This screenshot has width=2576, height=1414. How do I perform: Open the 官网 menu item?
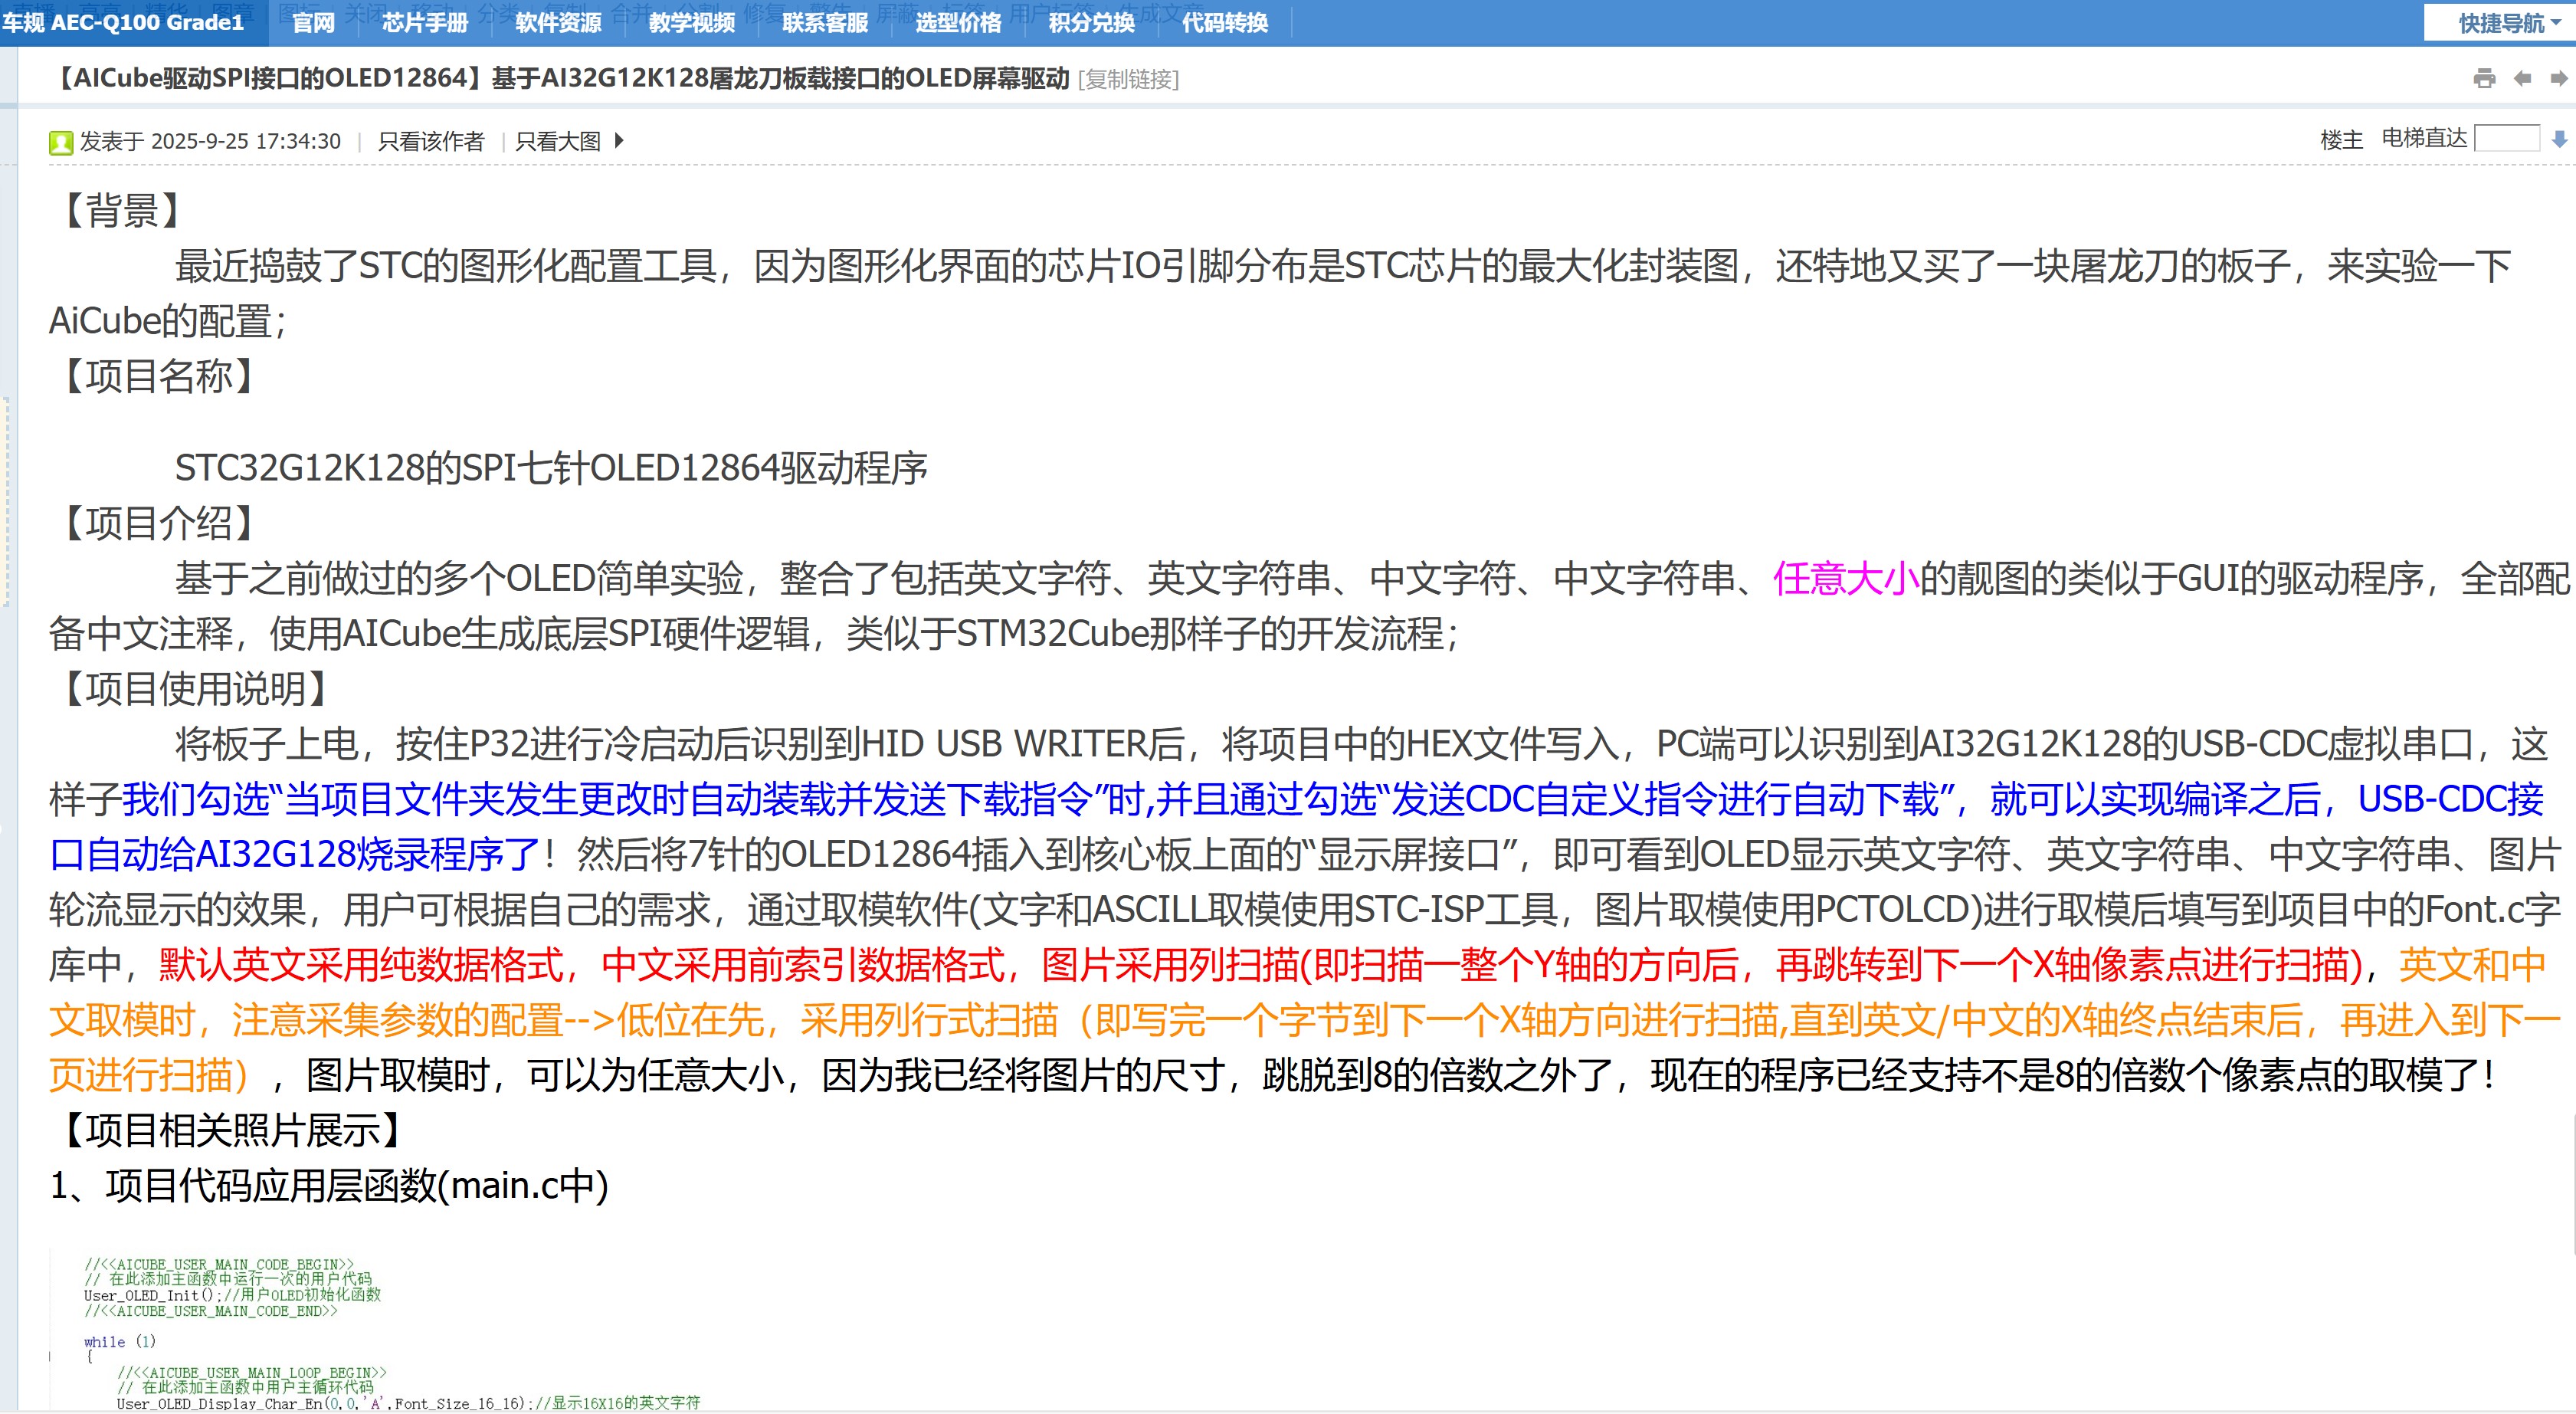coord(313,24)
